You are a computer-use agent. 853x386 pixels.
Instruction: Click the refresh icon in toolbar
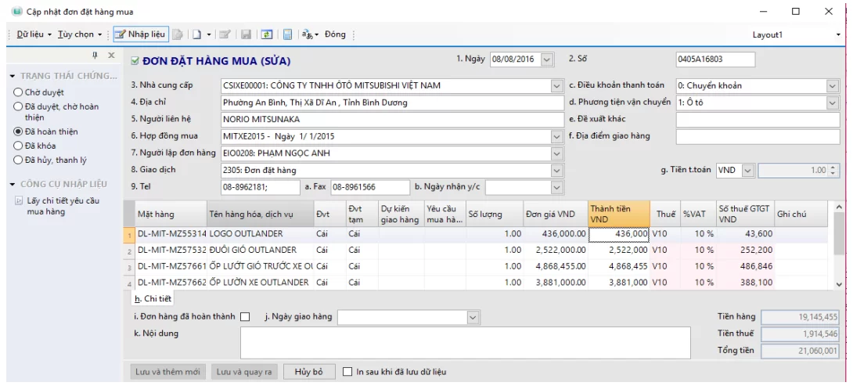(267, 34)
